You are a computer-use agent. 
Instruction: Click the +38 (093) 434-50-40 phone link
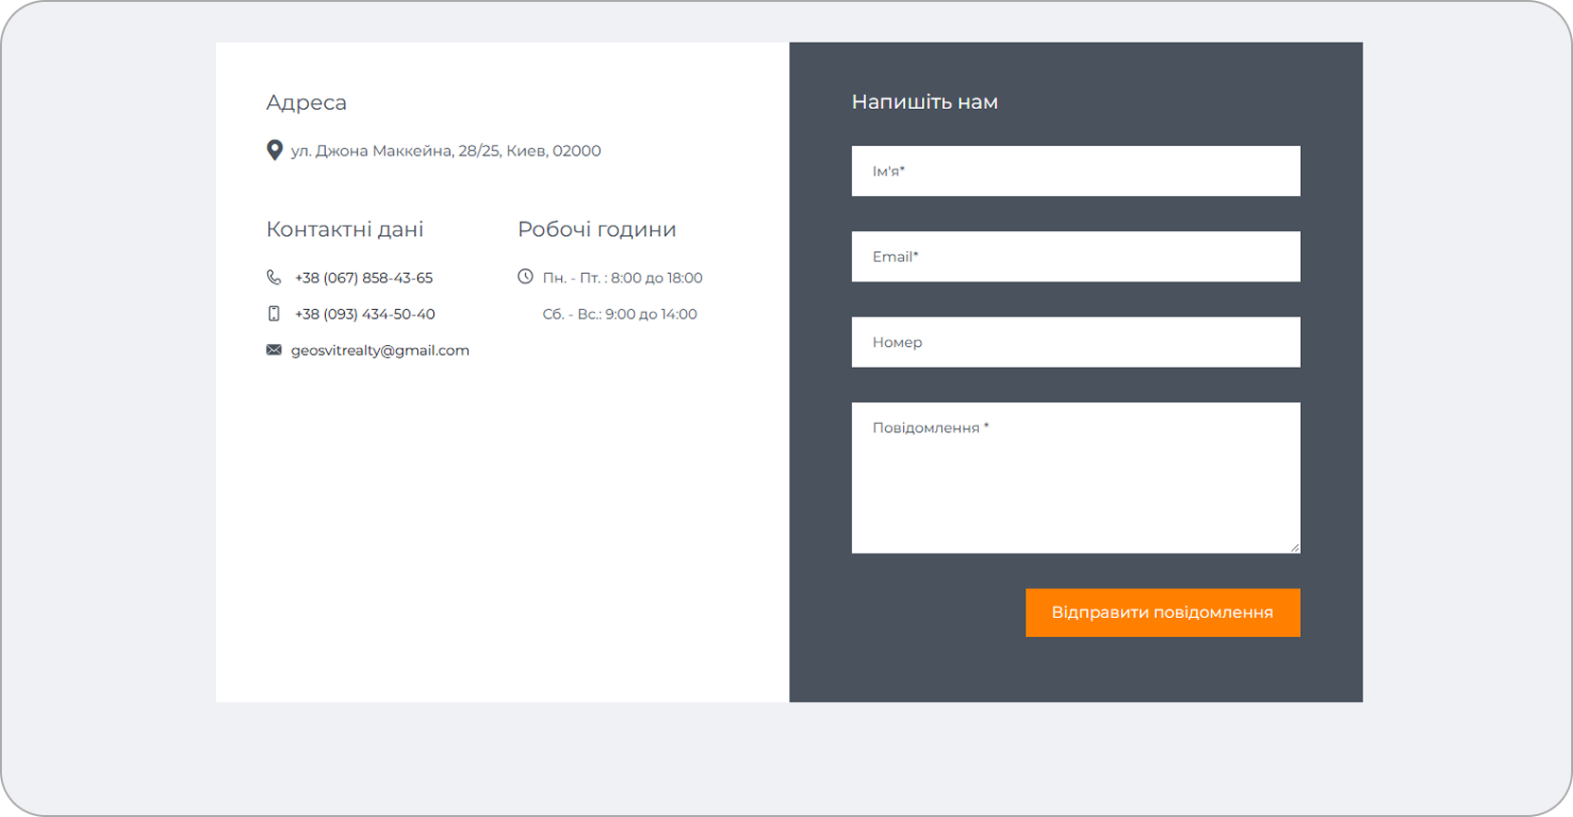click(365, 314)
